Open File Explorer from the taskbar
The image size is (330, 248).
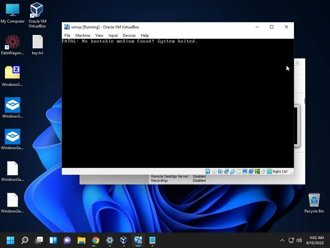(82, 240)
